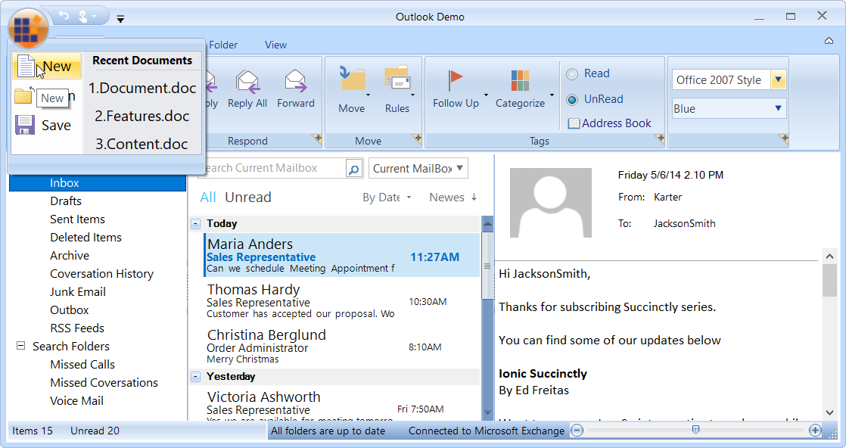Select the Junk Email folder
The width and height of the screenshot is (846, 448).
(77, 291)
